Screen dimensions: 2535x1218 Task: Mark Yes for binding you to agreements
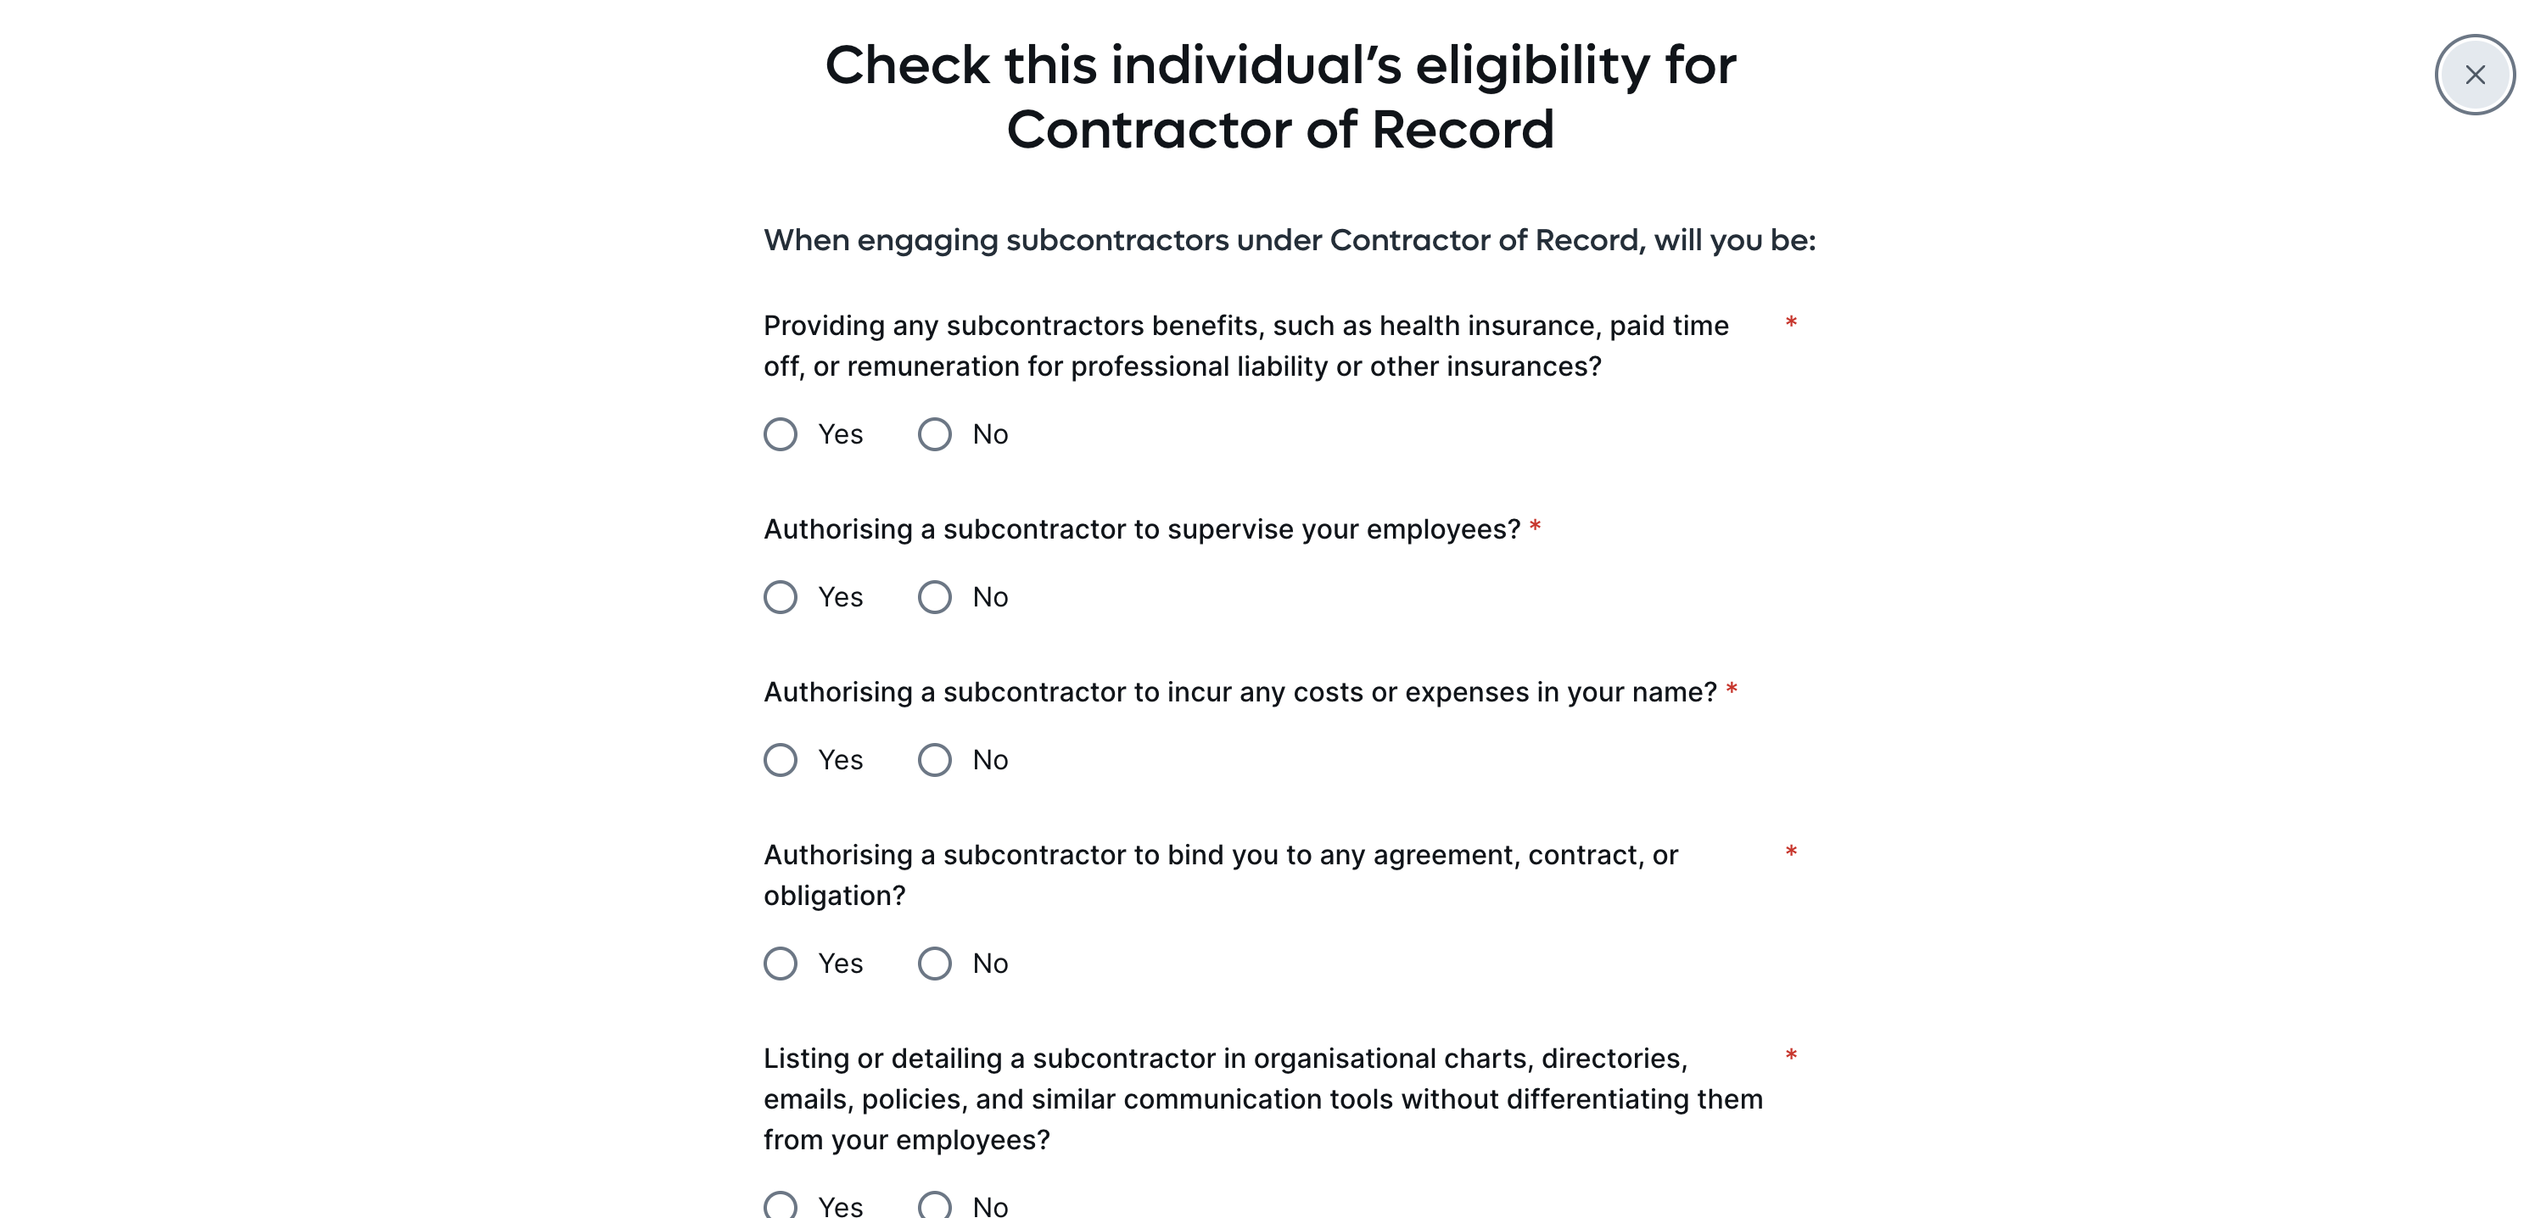click(x=781, y=964)
